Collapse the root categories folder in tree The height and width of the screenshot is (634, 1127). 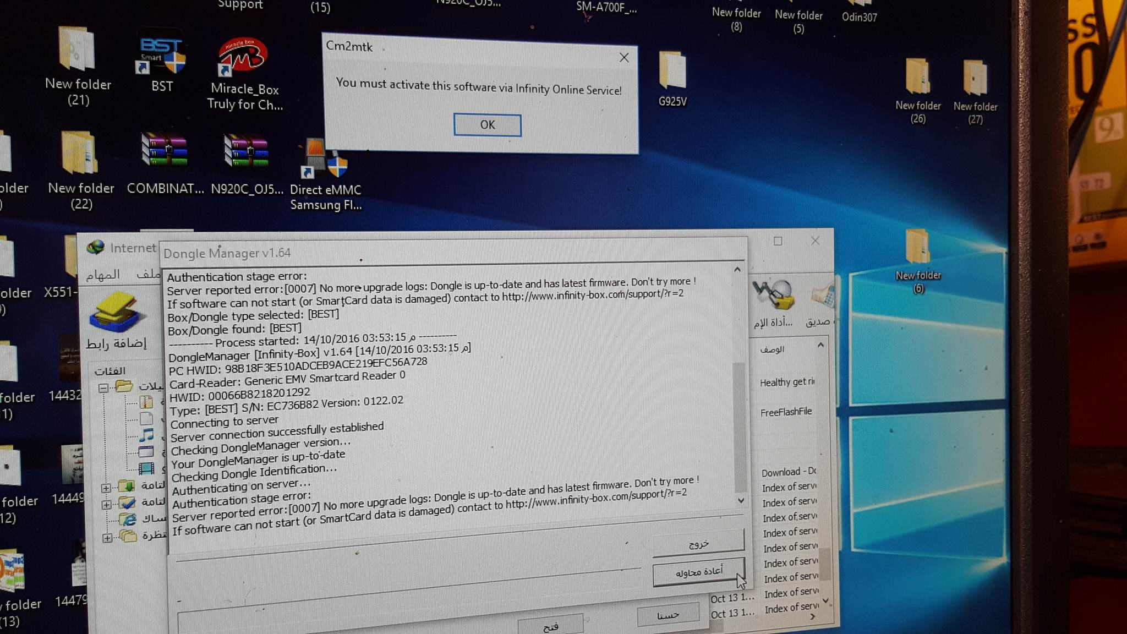point(103,388)
